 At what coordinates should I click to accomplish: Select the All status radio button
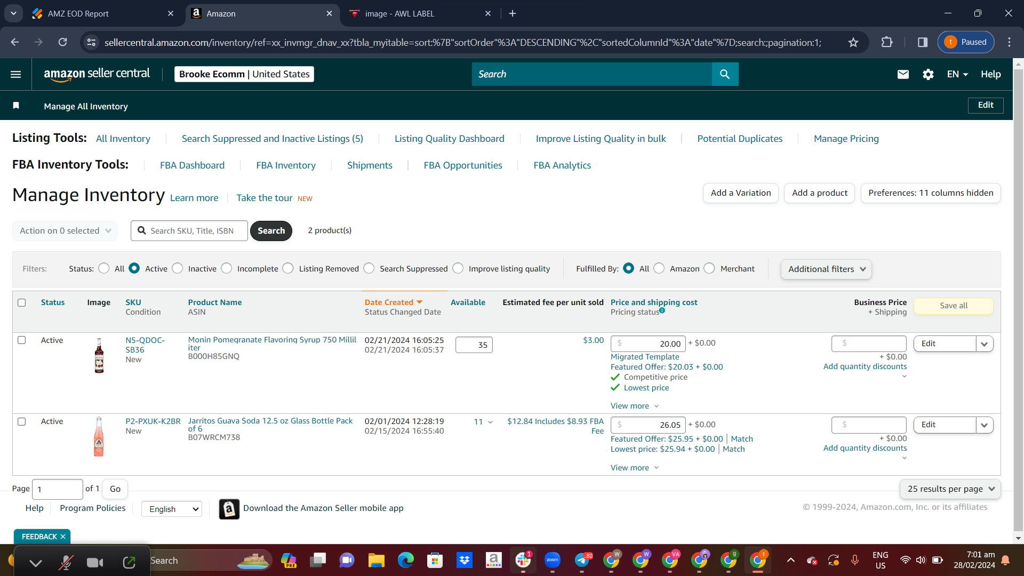point(104,268)
